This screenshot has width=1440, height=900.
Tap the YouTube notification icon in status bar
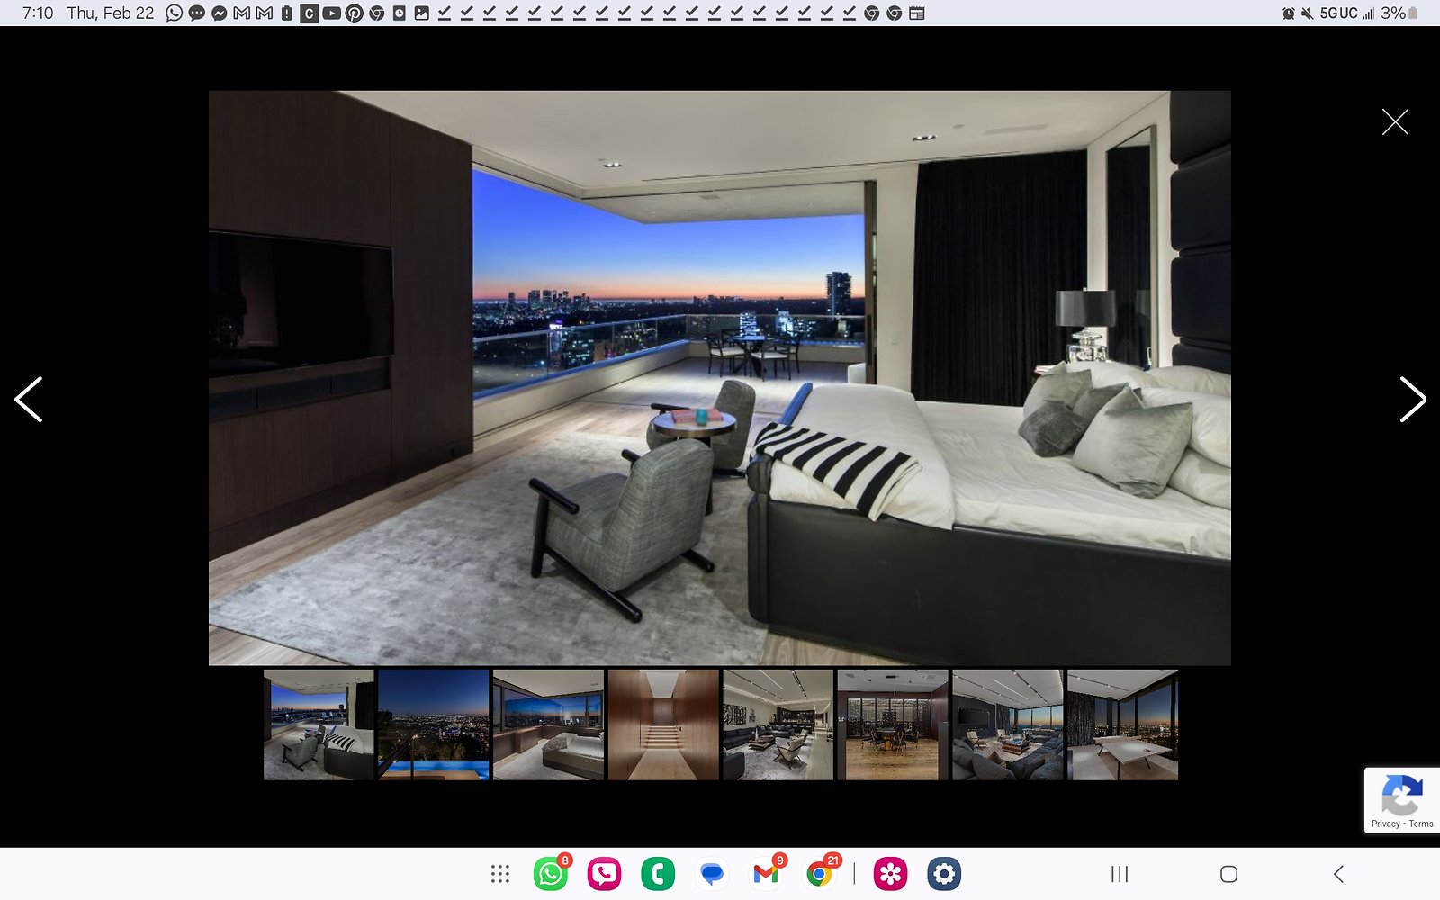(x=331, y=13)
